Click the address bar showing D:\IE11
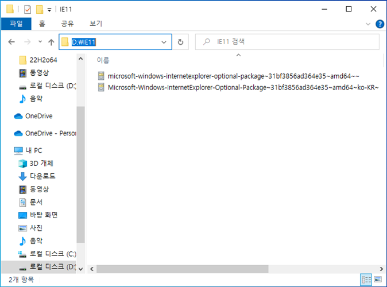Image resolution: width=387 pixels, height=287 pixels. [x=115, y=42]
